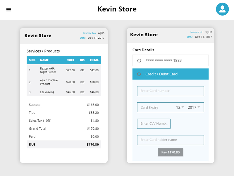Click Kevin Store heading on invoice card
The width and height of the screenshot is (234, 176).
coord(38,35)
